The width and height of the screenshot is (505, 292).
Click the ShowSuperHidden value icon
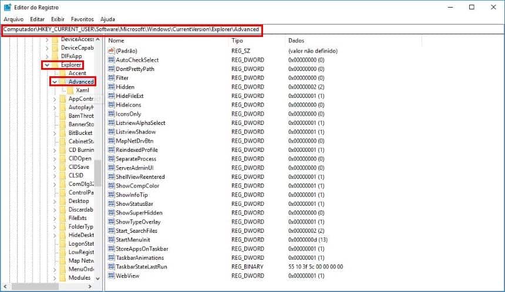[x=112, y=213]
